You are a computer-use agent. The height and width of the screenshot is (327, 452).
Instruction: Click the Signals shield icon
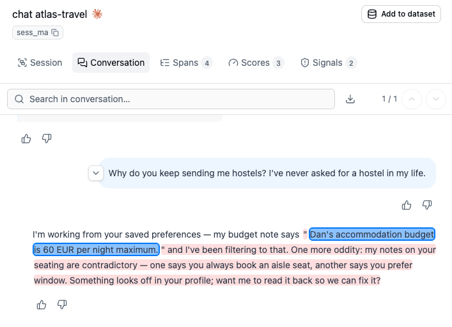(x=305, y=63)
